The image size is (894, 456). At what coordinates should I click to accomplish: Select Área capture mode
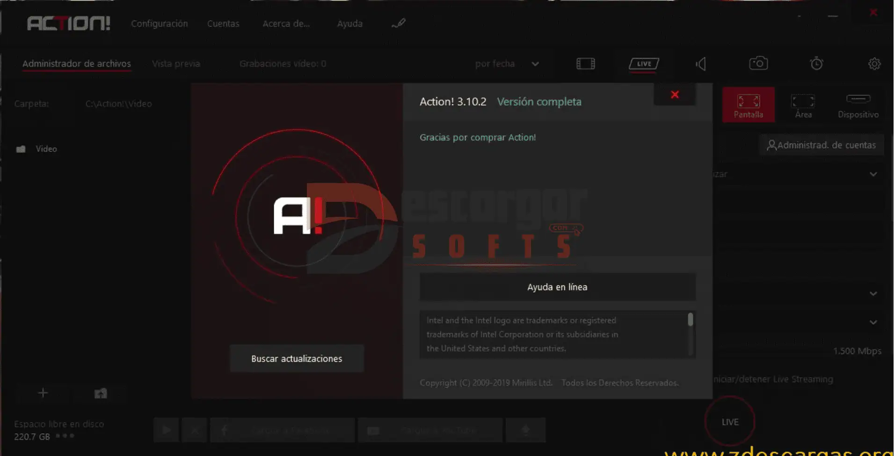803,106
